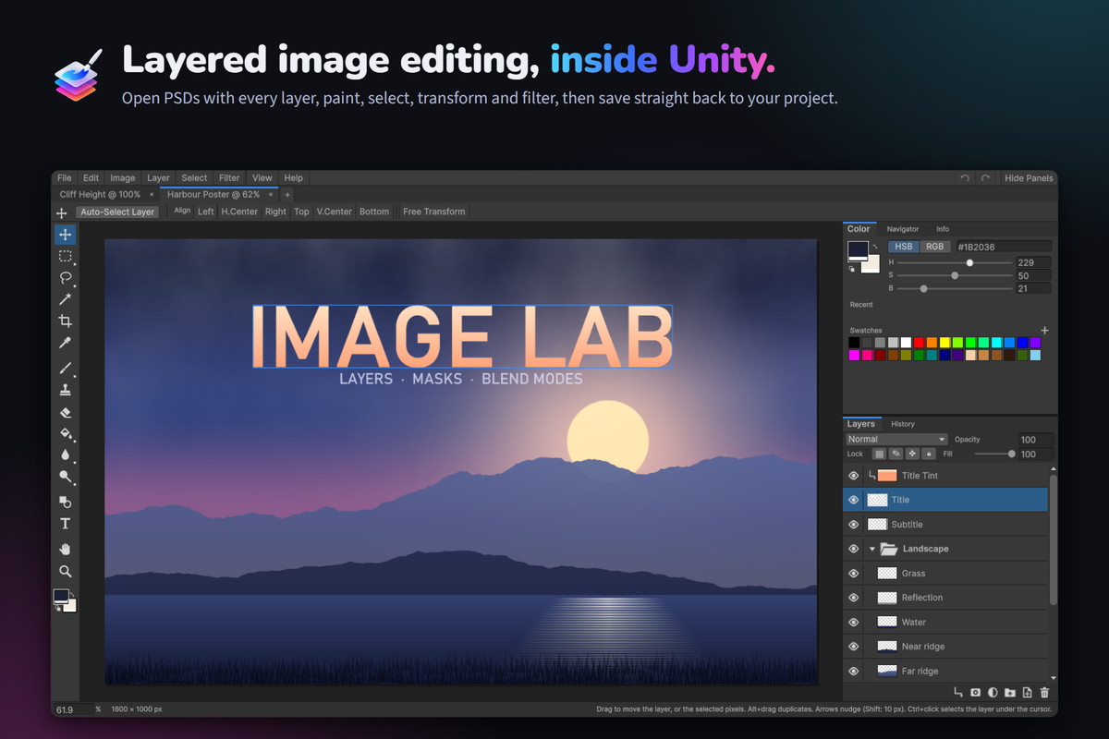Select the Shape tool

point(66,502)
